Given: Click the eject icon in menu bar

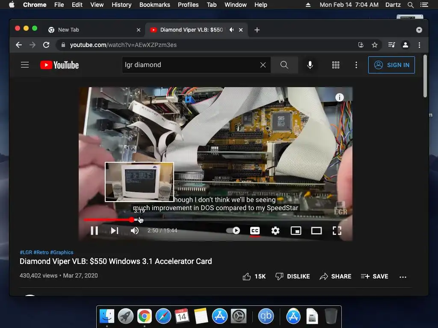Looking at the screenshot, I should tap(308, 5).
